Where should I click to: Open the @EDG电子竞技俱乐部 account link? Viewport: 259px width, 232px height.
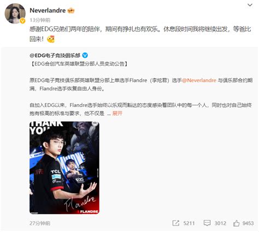click(55, 55)
